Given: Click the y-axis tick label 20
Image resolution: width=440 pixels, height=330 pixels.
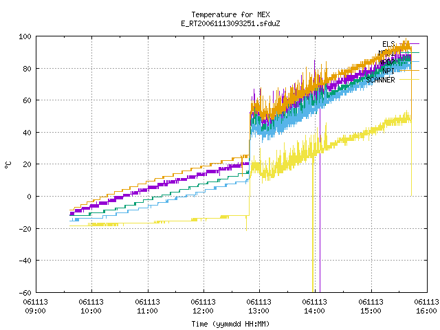Looking at the screenshot, I should 27,164.
